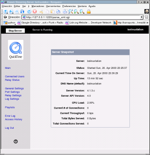This screenshot has height=155, width=150.
Task: Go up one level with Up arrow icon
Action: [x=5, y=12]
